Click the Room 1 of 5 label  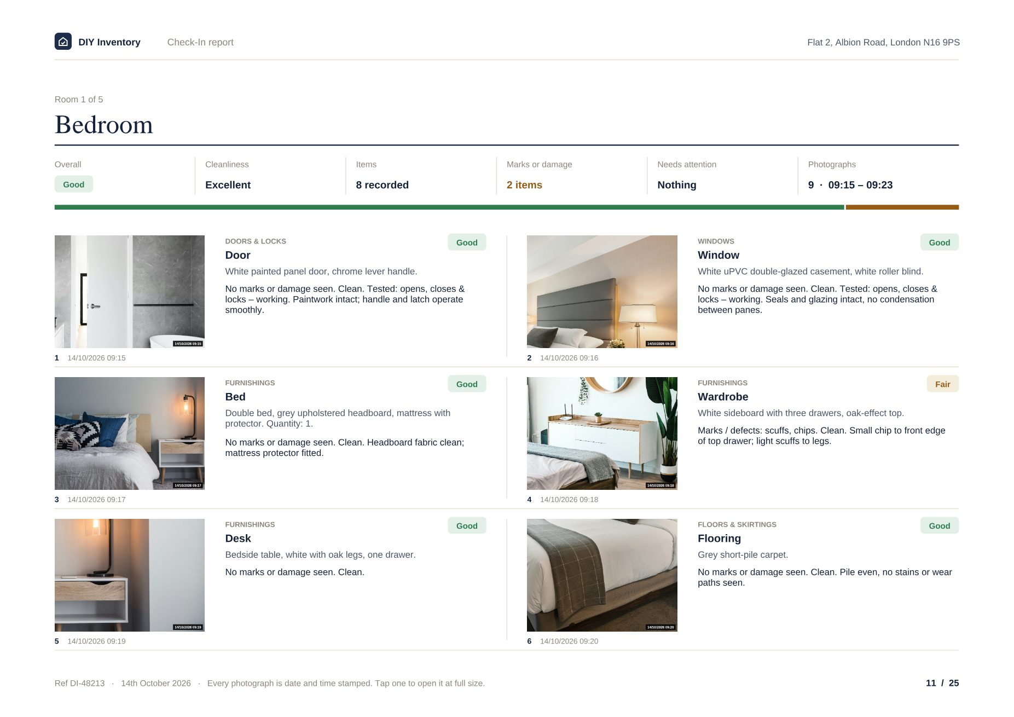point(79,99)
